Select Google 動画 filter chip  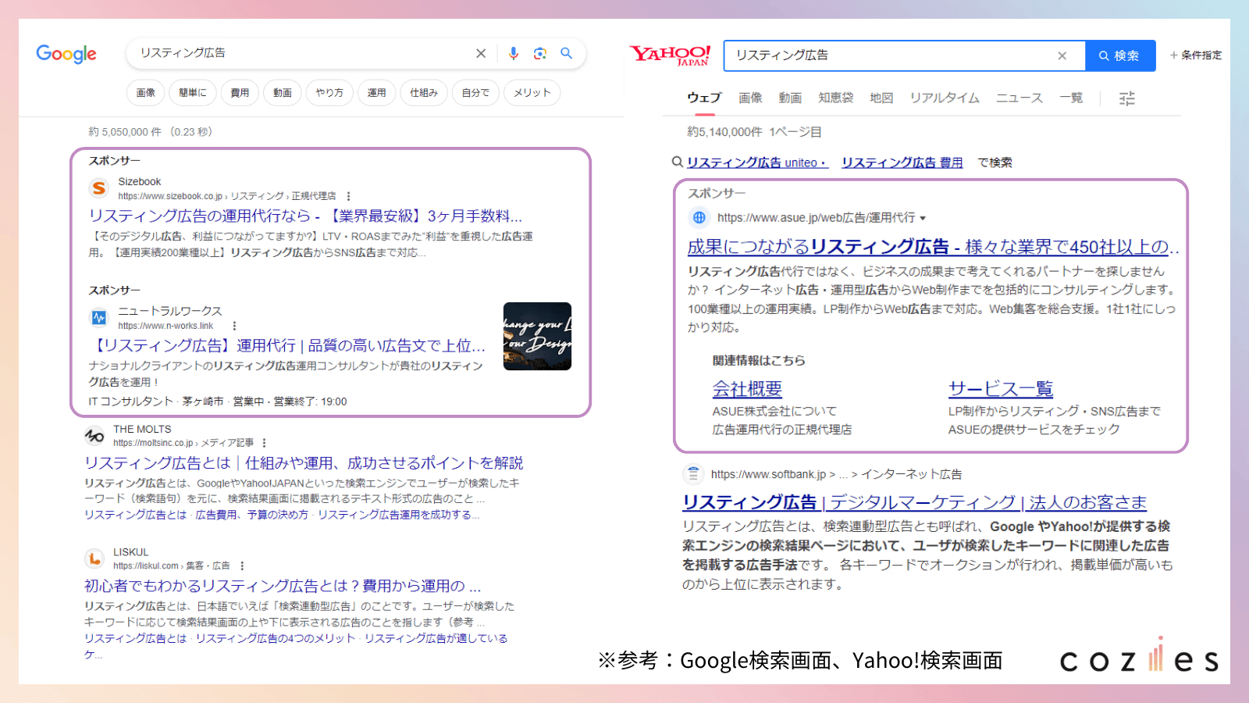click(282, 92)
